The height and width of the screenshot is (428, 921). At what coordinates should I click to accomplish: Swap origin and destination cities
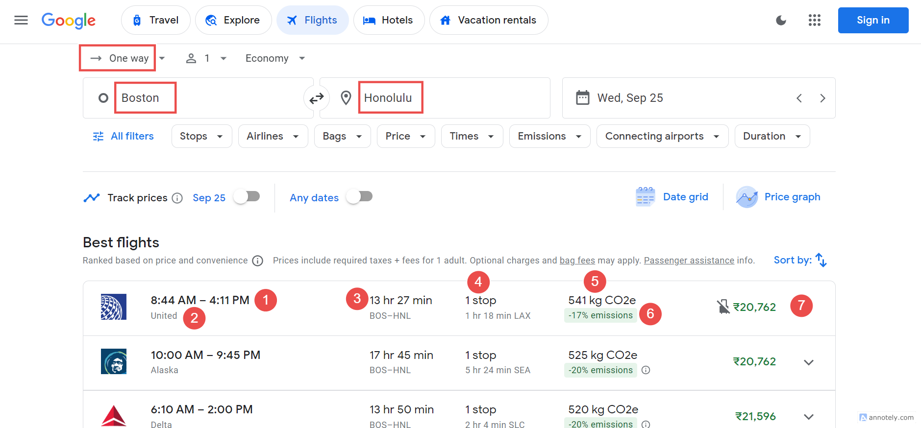[x=317, y=98]
